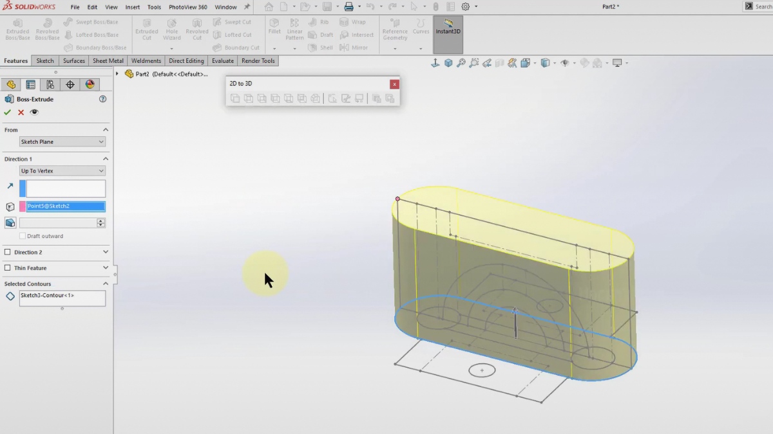773x434 pixels.
Task: Switch to ConfigurationManager tab icon
Action: 50,84
